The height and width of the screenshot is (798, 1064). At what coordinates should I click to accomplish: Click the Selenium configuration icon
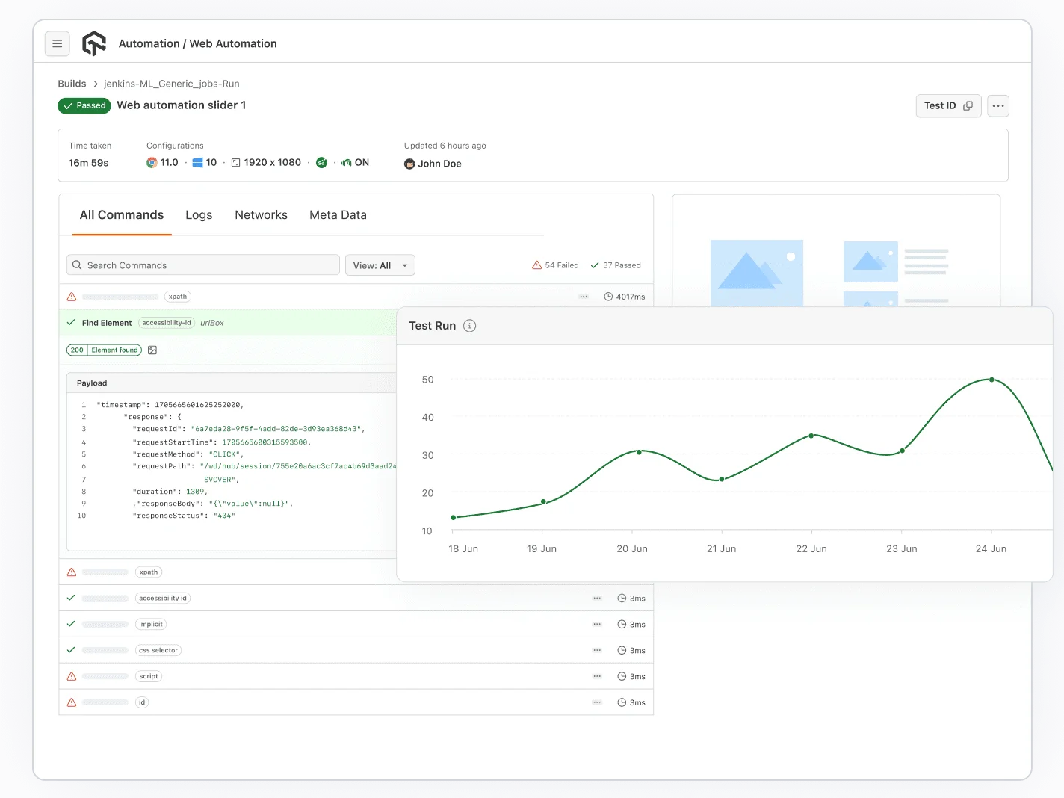[x=321, y=162]
